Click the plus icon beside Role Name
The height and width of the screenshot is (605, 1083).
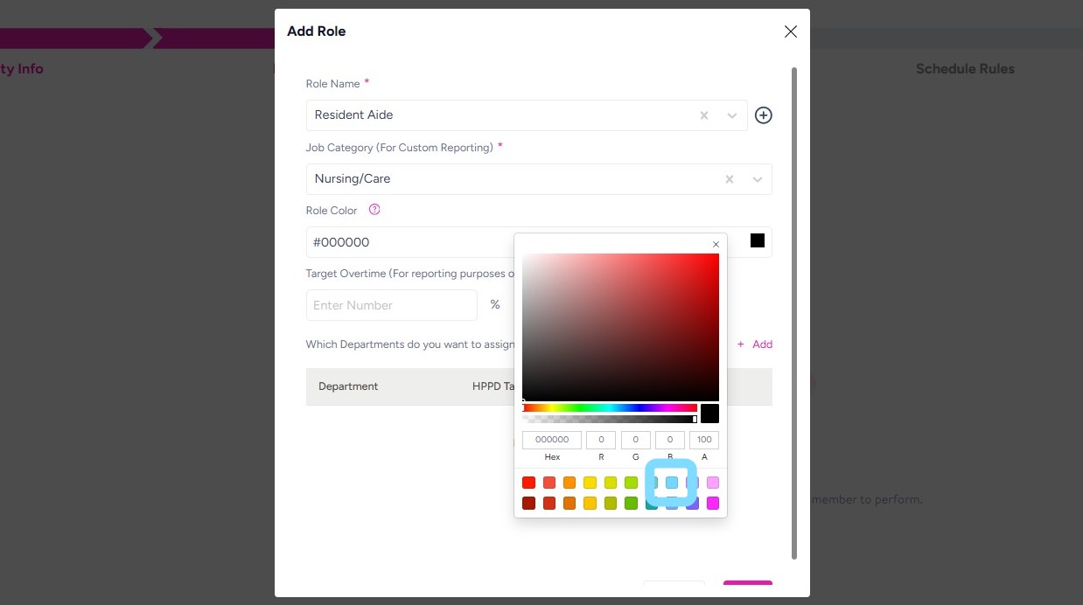tap(764, 115)
